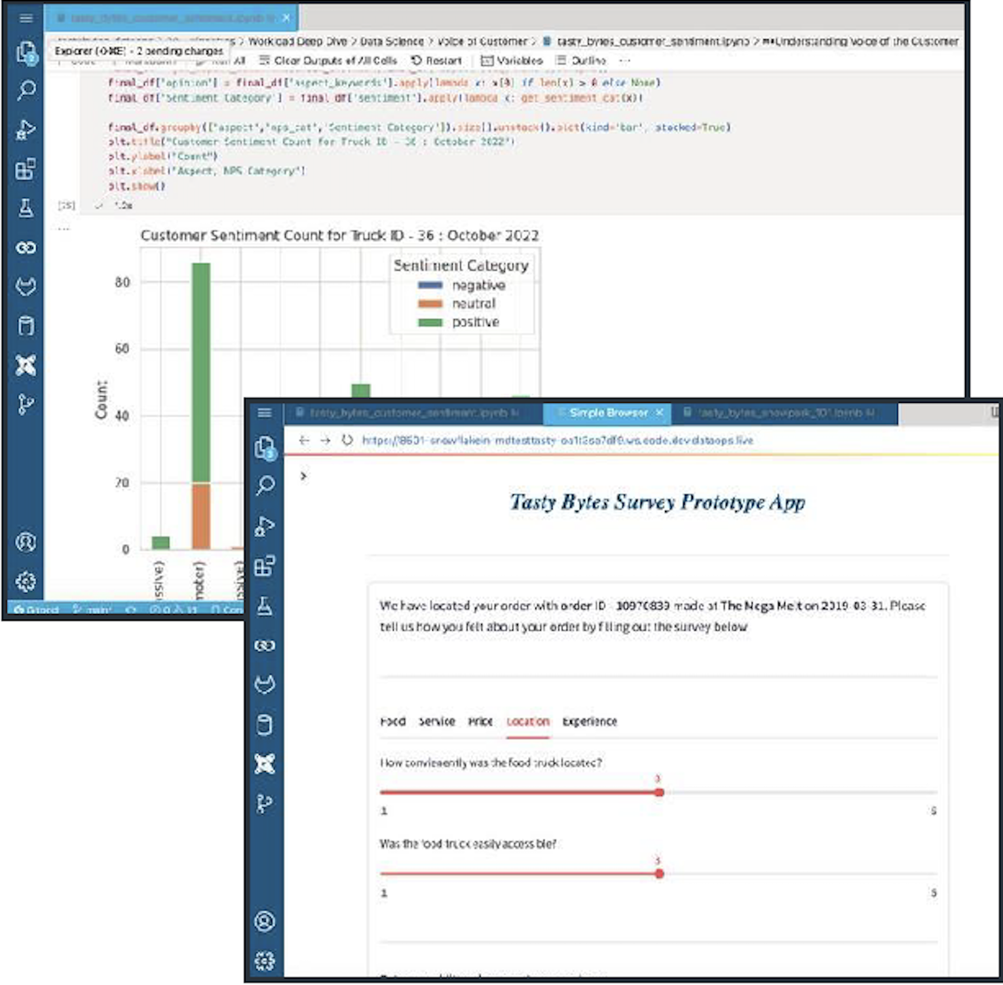The height and width of the screenshot is (985, 1003).
Task: Click the chart title for Truck ID 36
Action: pyautogui.click(x=339, y=235)
